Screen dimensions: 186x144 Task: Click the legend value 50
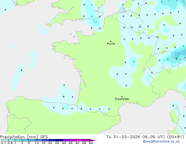91,143
